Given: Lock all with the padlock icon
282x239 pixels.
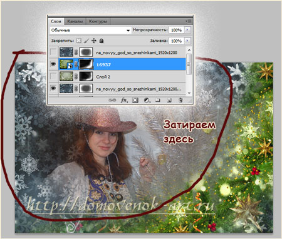Looking at the screenshot, I should pyautogui.click(x=102, y=41).
